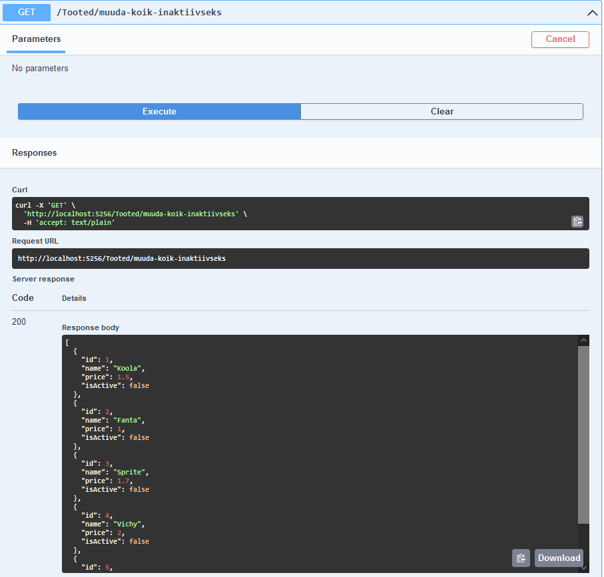Click the "Fanta" name value
The height and width of the screenshot is (577, 604).
tap(127, 421)
